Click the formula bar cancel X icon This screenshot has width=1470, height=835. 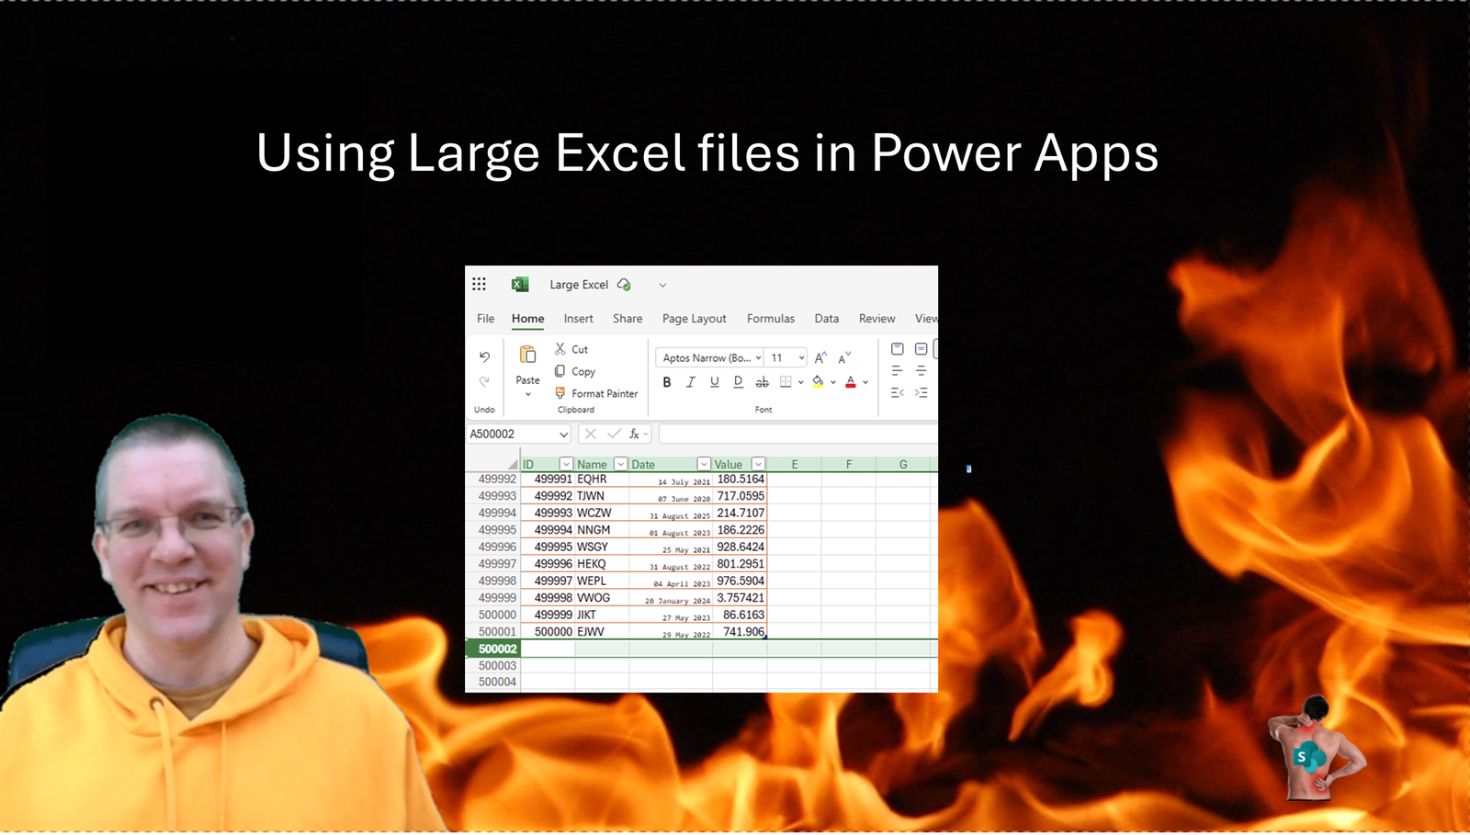point(591,434)
